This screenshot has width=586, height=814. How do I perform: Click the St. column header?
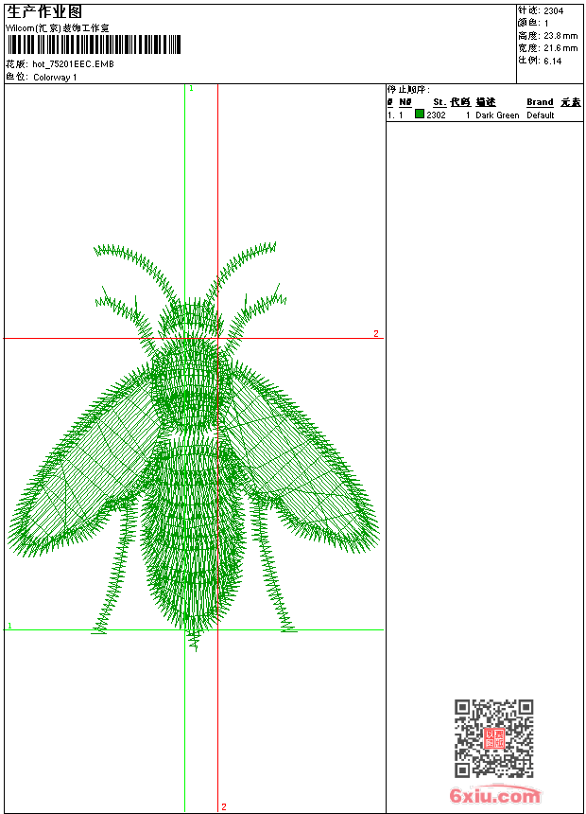(439, 102)
